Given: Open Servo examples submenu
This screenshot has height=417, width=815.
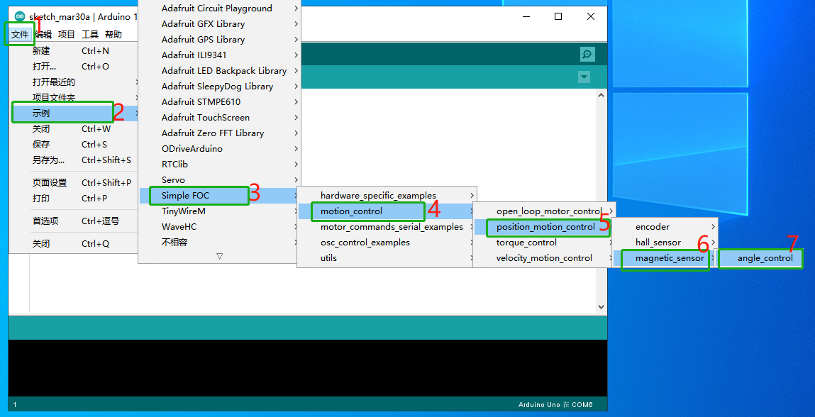Looking at the screenshot, I should (x=220, y=180).
